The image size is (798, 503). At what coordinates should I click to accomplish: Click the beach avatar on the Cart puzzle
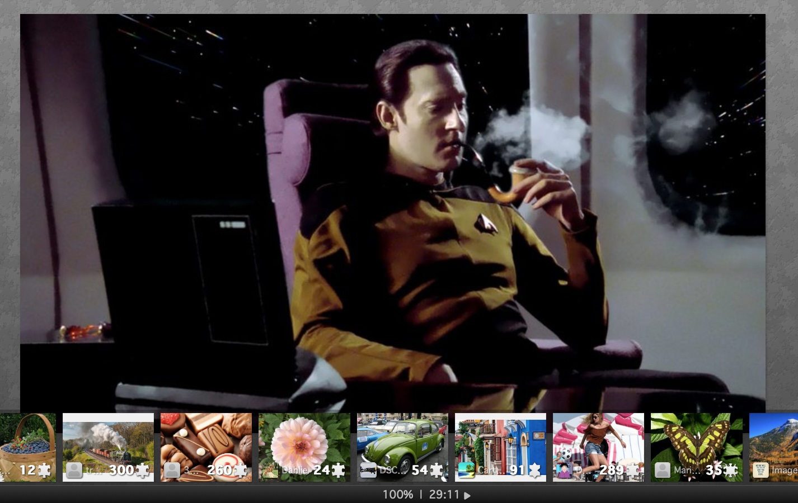[x=466, y=471]
